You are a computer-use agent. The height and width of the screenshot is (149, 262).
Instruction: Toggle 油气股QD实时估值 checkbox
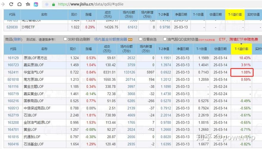click(x=165, y=39)
